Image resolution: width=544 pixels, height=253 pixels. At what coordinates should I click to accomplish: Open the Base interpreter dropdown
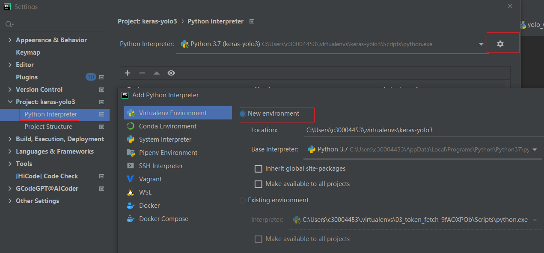click(535, 150)
